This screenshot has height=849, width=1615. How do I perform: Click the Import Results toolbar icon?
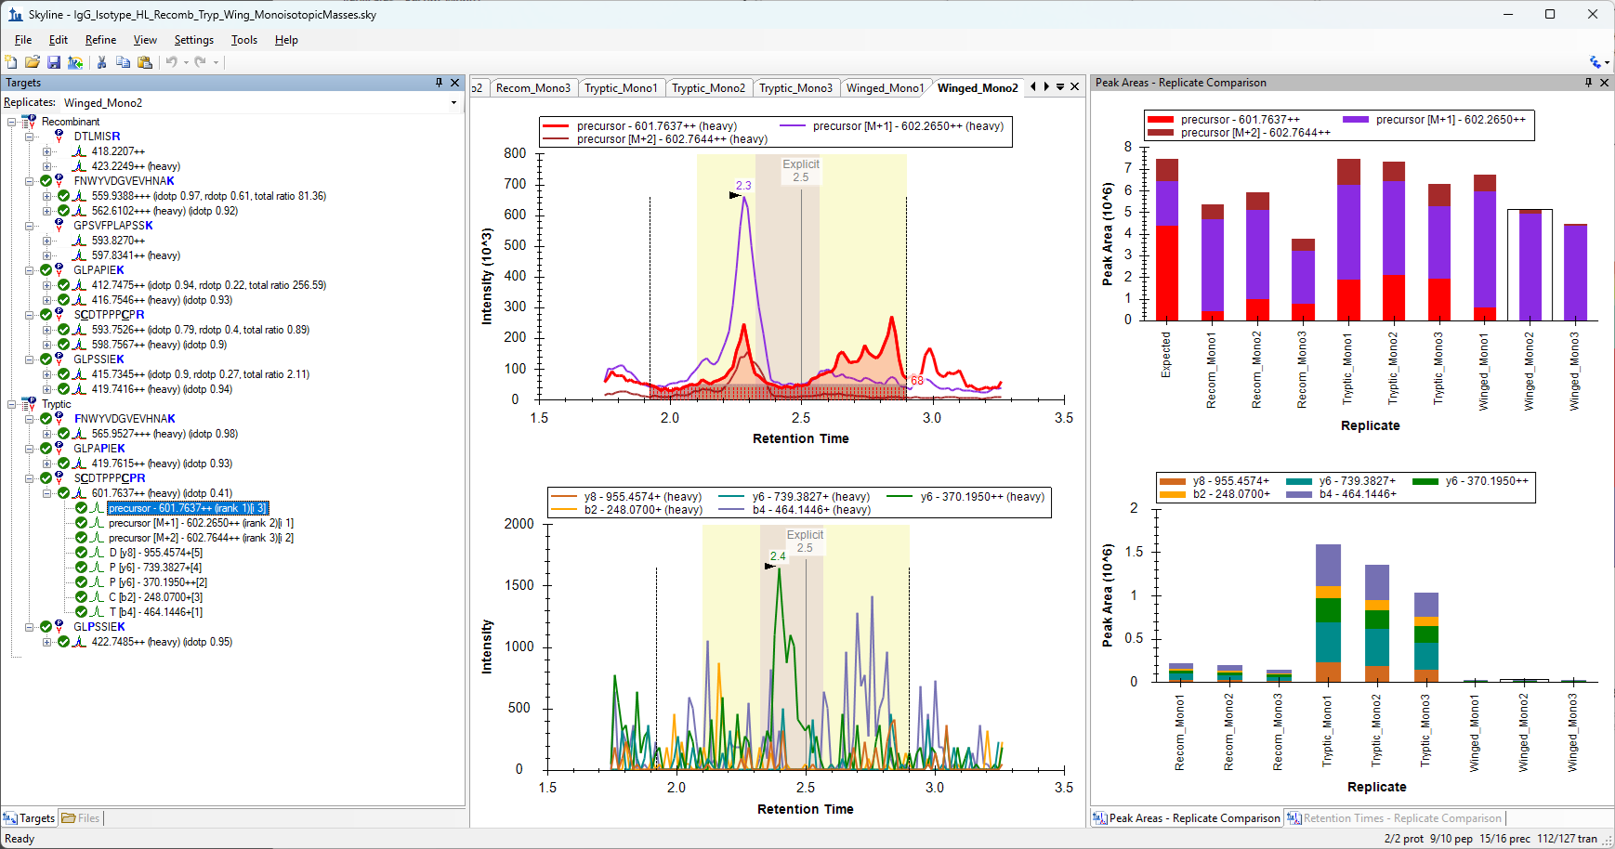point(75,62)
